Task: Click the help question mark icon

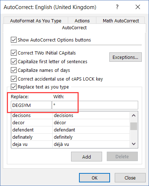Action: point(117,7)
